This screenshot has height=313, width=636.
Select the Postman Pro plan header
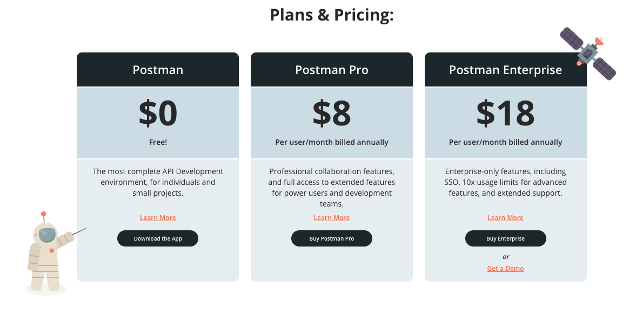(332, 70)
